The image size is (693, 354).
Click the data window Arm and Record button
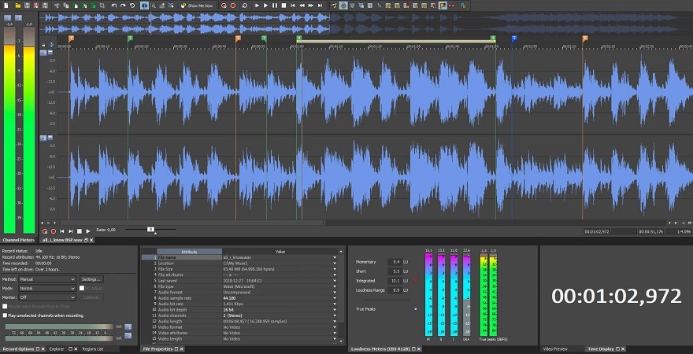click(45, 231)
